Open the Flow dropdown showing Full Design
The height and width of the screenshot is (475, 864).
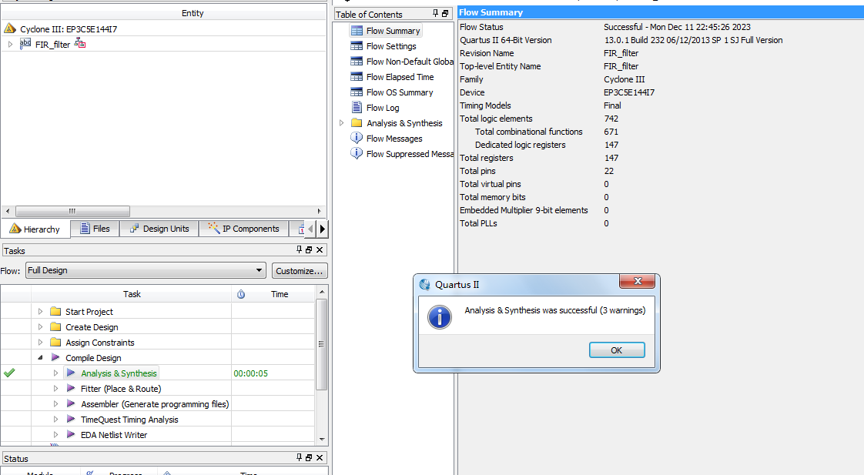point(146,270)
